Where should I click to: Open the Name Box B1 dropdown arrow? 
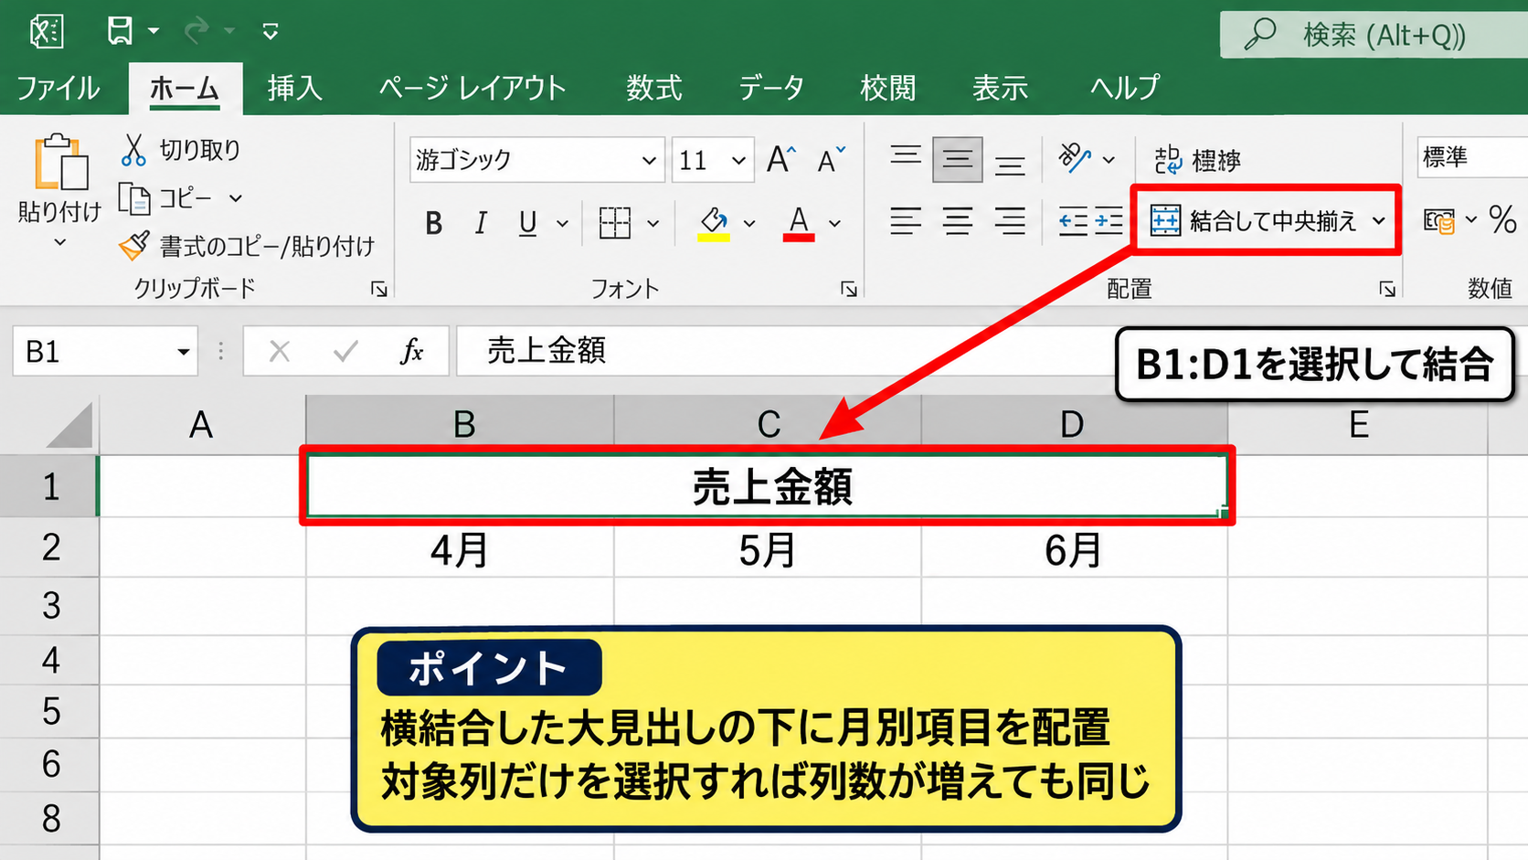tap(183, 352)
